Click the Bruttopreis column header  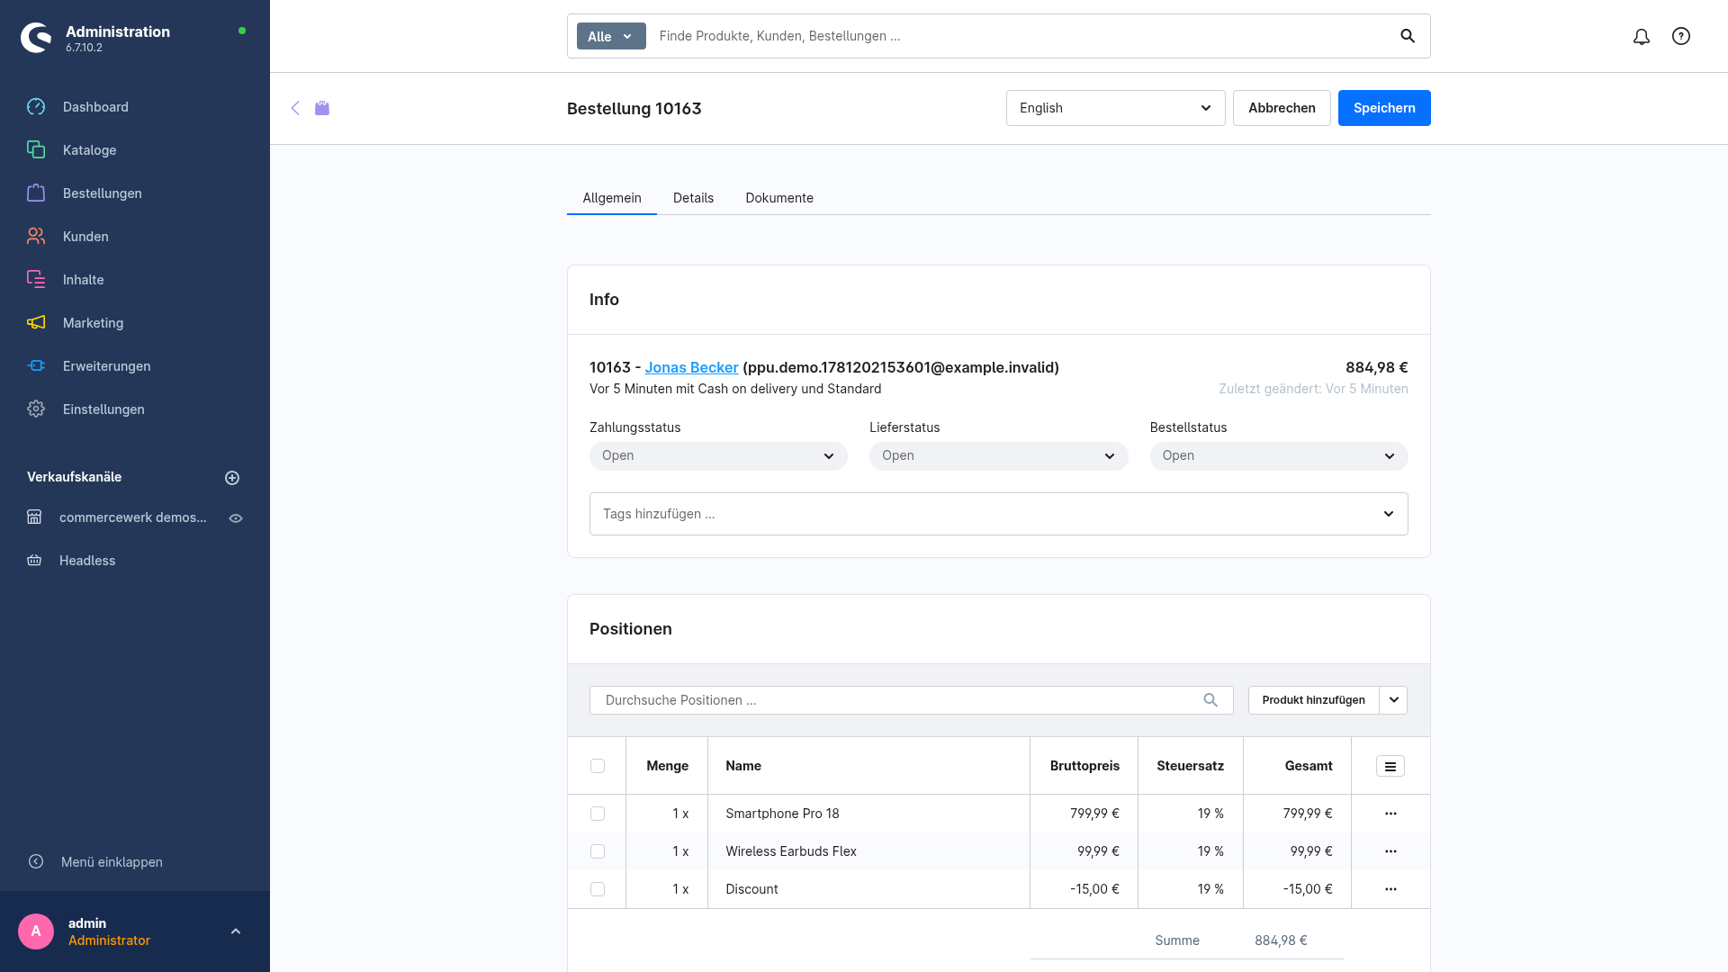[1084, 766]
